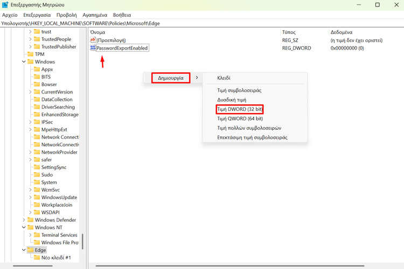The image size is (404, 269).
Task: Click the tree pane horizontal scrollbar thumb
Action: coord(33,266)
